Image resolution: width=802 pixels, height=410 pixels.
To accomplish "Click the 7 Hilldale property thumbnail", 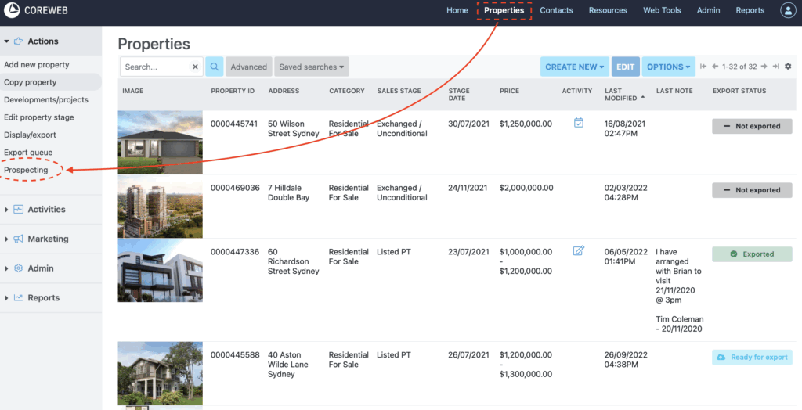I will pos(160,206).
